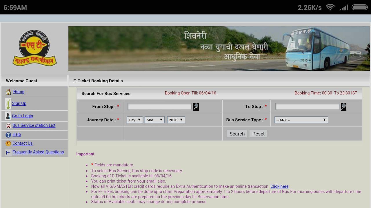Viewport: 371px width, 208px height.
Task: Click inside the From Stop input field
Action: (159, 106)
